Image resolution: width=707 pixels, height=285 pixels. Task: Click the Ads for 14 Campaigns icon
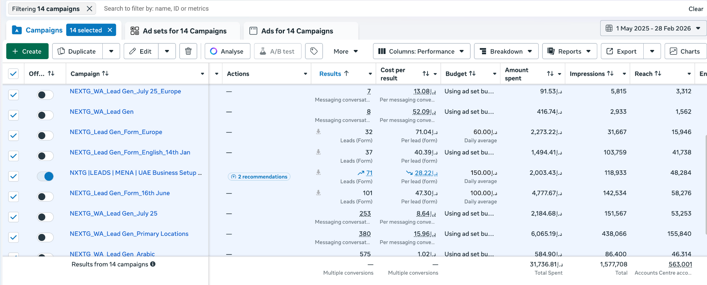[253, 31]
